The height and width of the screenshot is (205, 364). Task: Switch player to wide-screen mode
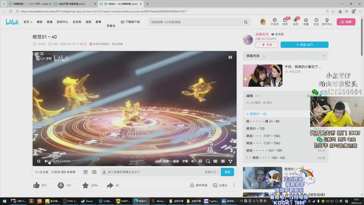tap(215, 161)
